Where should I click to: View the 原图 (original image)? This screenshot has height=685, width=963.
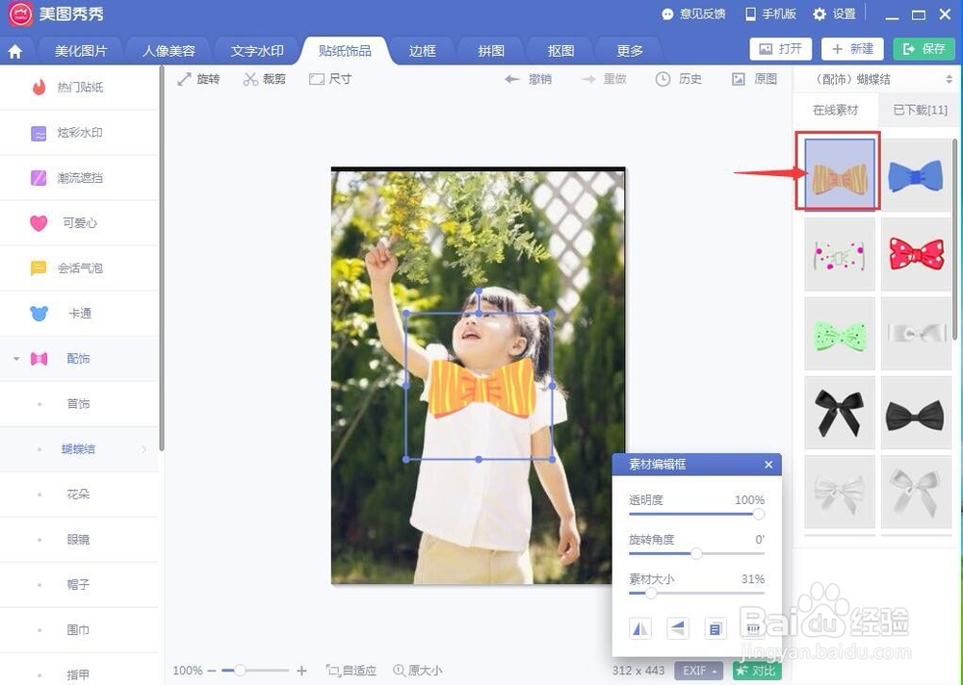pos(757,79)
